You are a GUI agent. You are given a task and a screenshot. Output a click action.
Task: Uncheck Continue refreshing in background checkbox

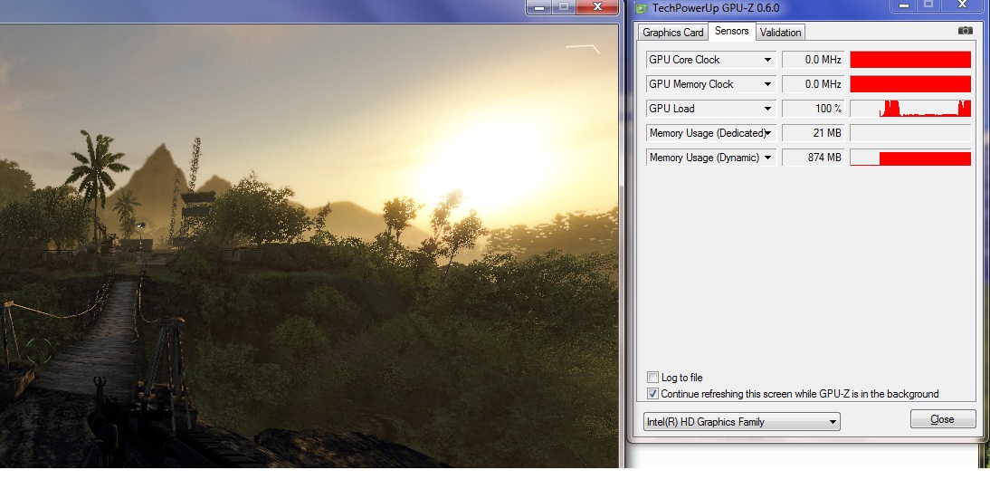pyautogui.click(x=652, y=394)
